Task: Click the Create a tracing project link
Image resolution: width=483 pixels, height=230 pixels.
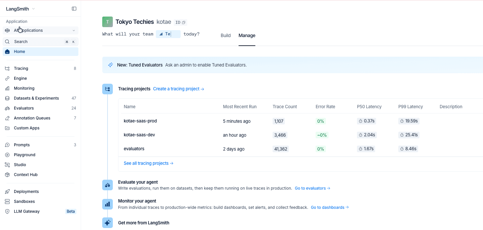Action: pyautogui.click(x=179, y=89)
